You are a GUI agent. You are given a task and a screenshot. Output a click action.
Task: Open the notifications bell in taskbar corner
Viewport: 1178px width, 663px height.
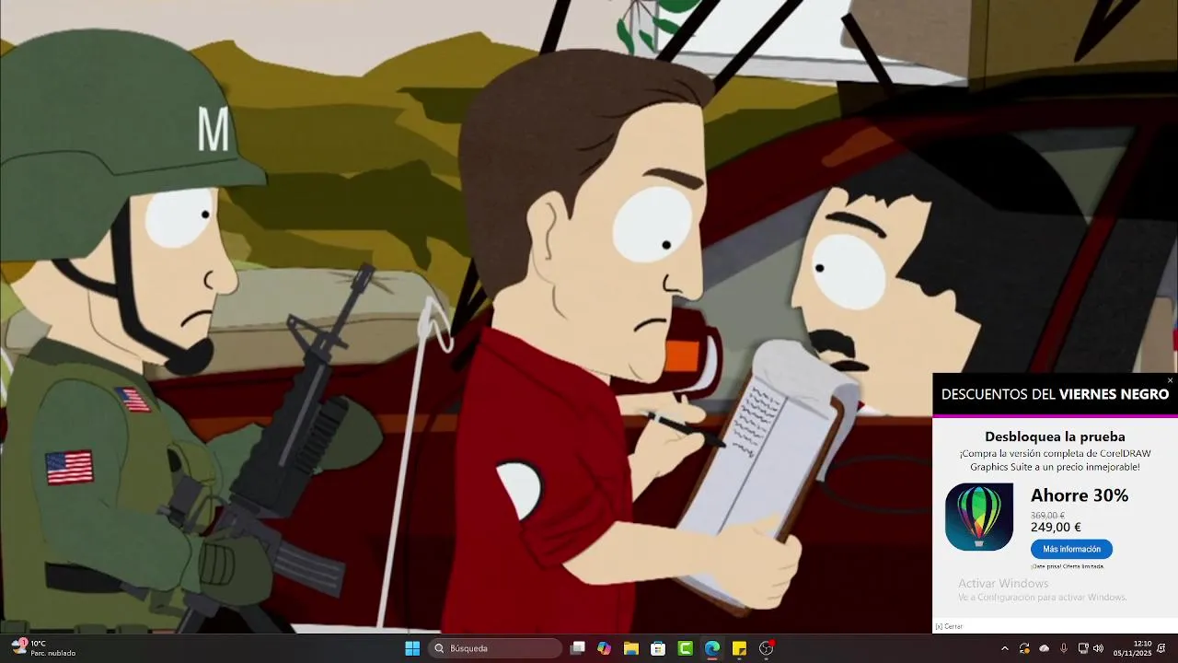[1161, 648]
